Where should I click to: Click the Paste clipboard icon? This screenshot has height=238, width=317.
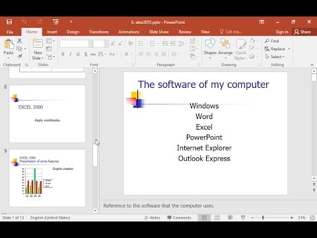pyautogui.click(x=9, y=44)
